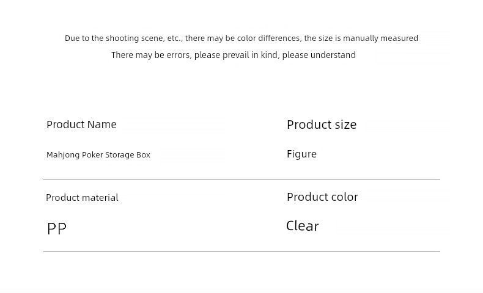Select 'Mahjong Poker Storage Box' text
The width and height of the screenshot is (483, 293).
98,155
